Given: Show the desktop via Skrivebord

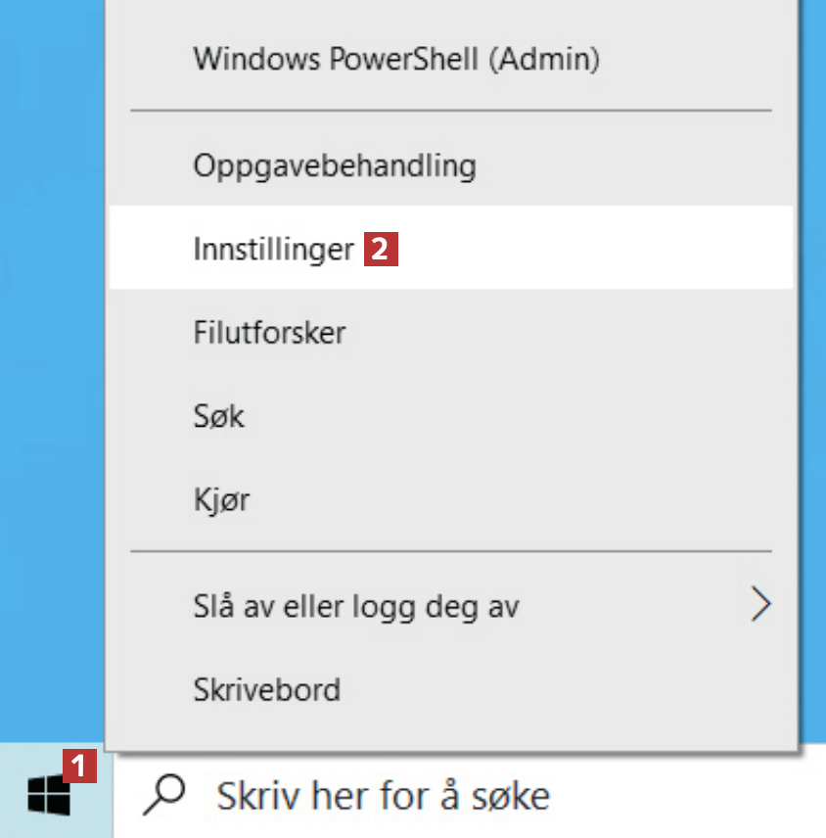Looking at the screenshot, I should coord(267,689).
